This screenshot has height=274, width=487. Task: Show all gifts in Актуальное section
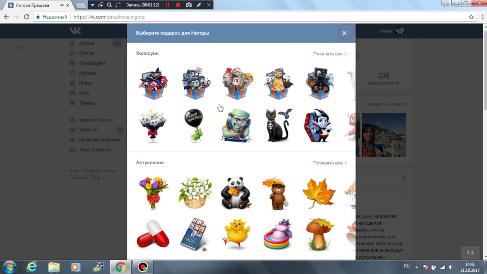tap(330, 163)
